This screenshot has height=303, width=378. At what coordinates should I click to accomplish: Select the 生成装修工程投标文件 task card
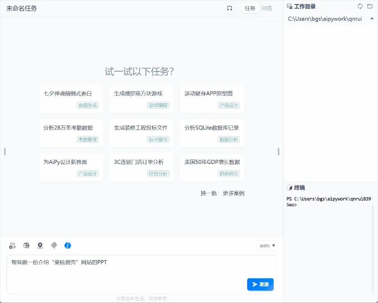141,133
